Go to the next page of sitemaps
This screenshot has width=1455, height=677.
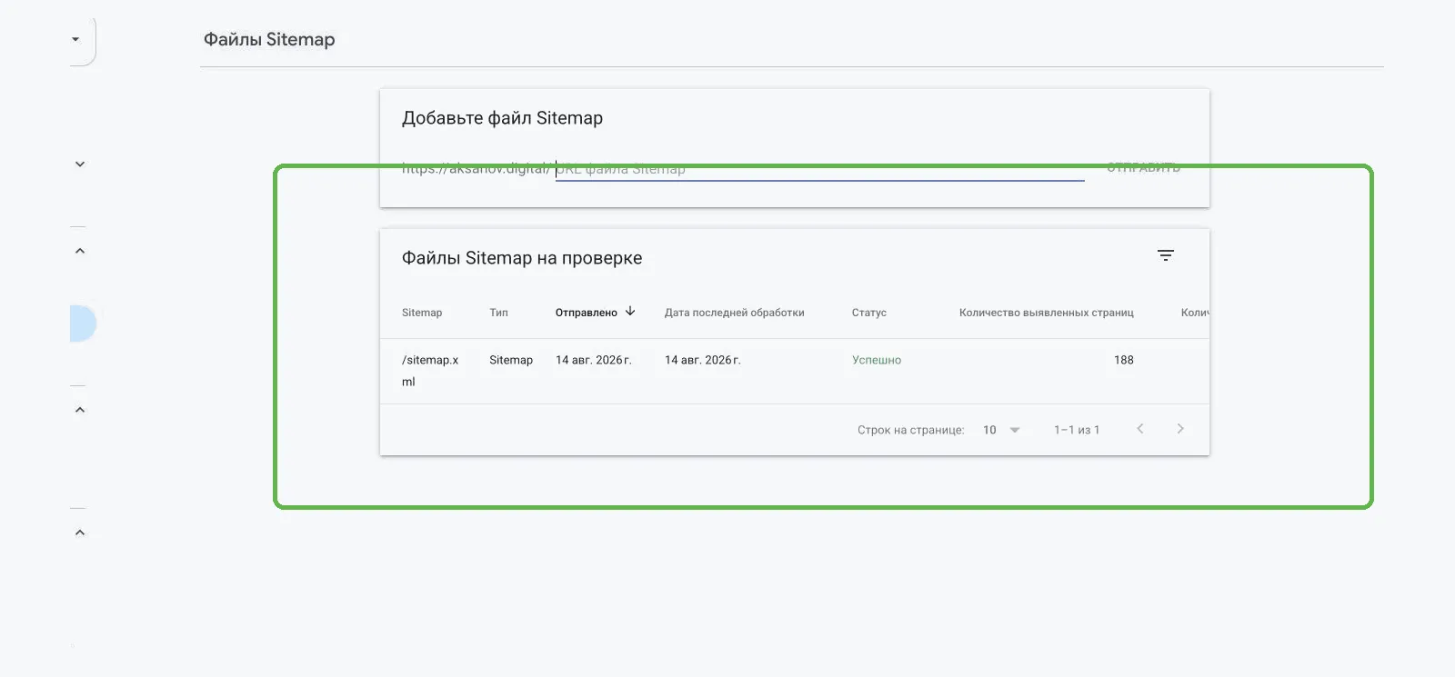(1180, 429)
